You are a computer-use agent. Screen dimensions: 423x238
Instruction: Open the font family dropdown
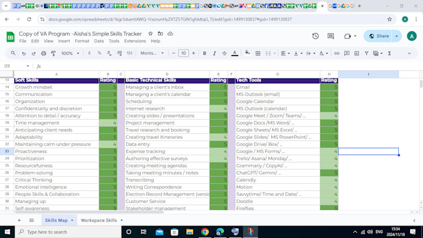[x=152, y=53]
